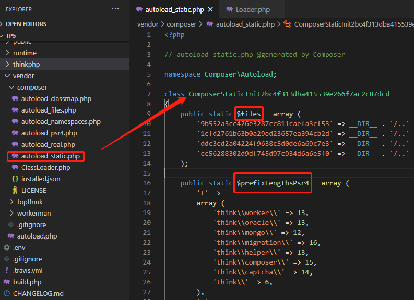The width and height of the screenshot is (414, 300).
Task: Click the EXPLORER panel title
Action: (x=19, y=9)
